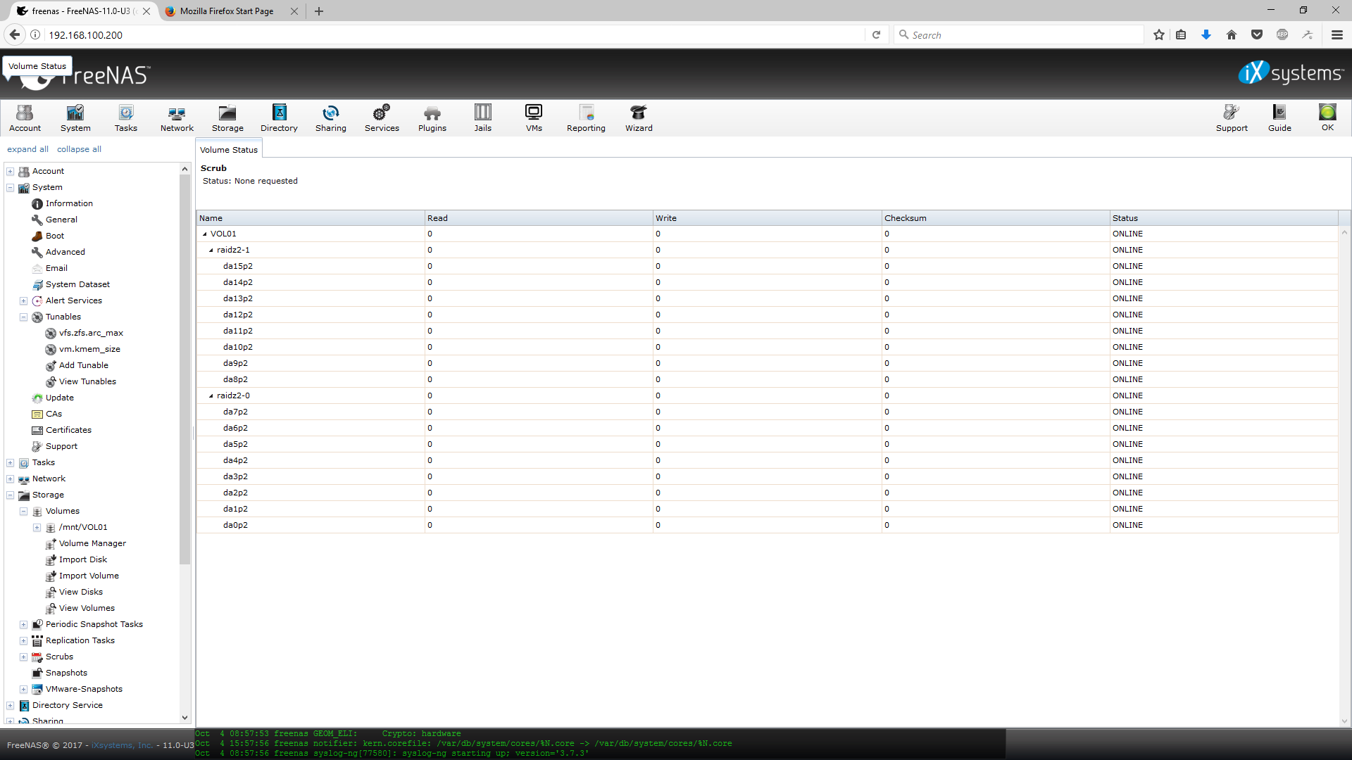Open the Pocket icon in Firefox toolbar
Image resolution: width=1352 pixels, height=760 pixels.
(1257, 34)
